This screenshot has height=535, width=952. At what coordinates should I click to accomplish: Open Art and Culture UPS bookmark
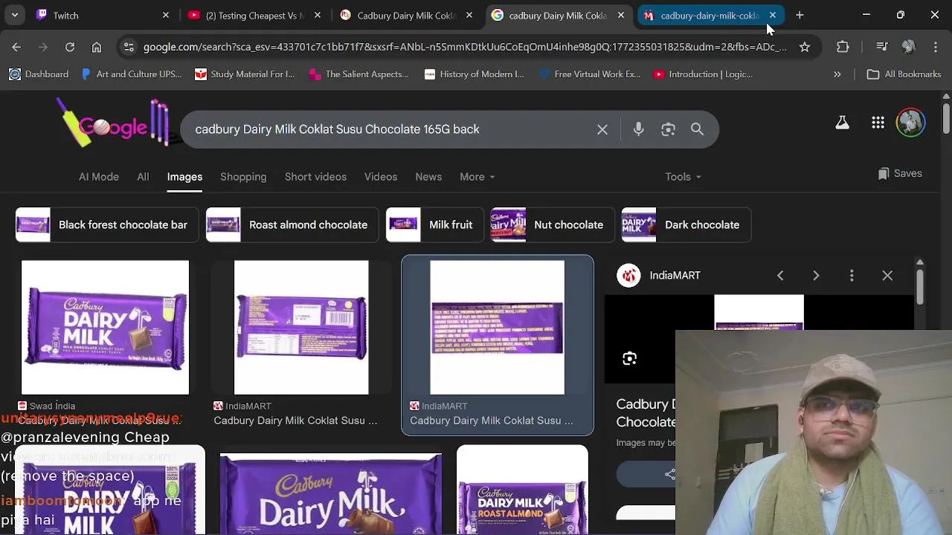click(132, 74)
